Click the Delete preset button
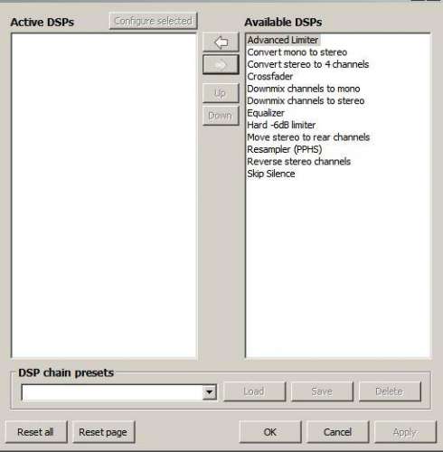 390,391
